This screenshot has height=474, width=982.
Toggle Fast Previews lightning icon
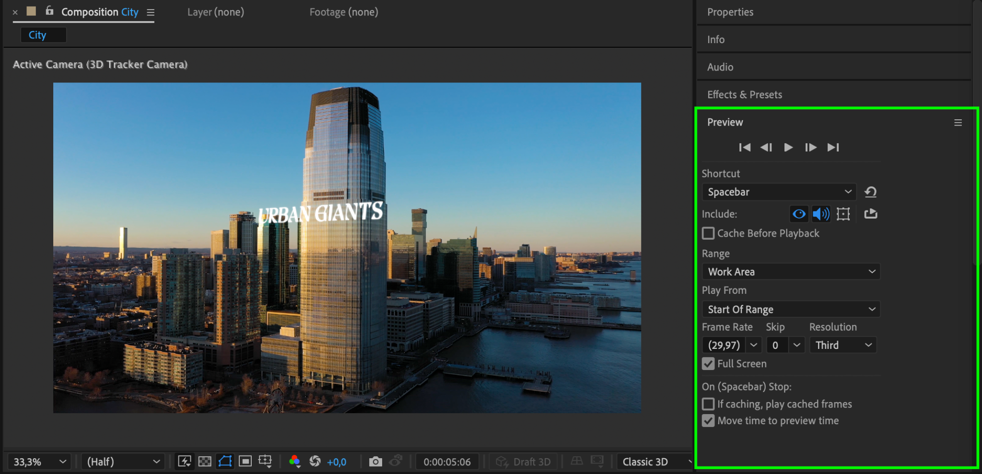(x=185, y=462)
